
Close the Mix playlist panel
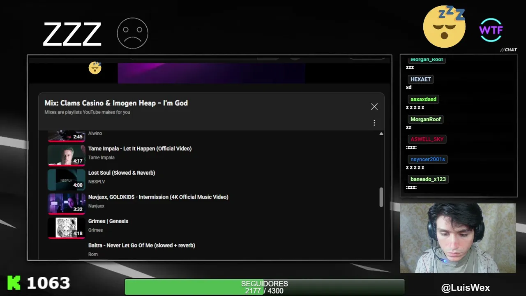[374, 106]
